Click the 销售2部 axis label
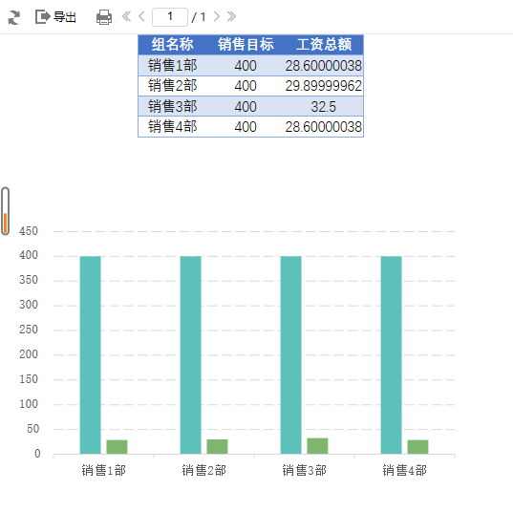 [x=204, y=471]
